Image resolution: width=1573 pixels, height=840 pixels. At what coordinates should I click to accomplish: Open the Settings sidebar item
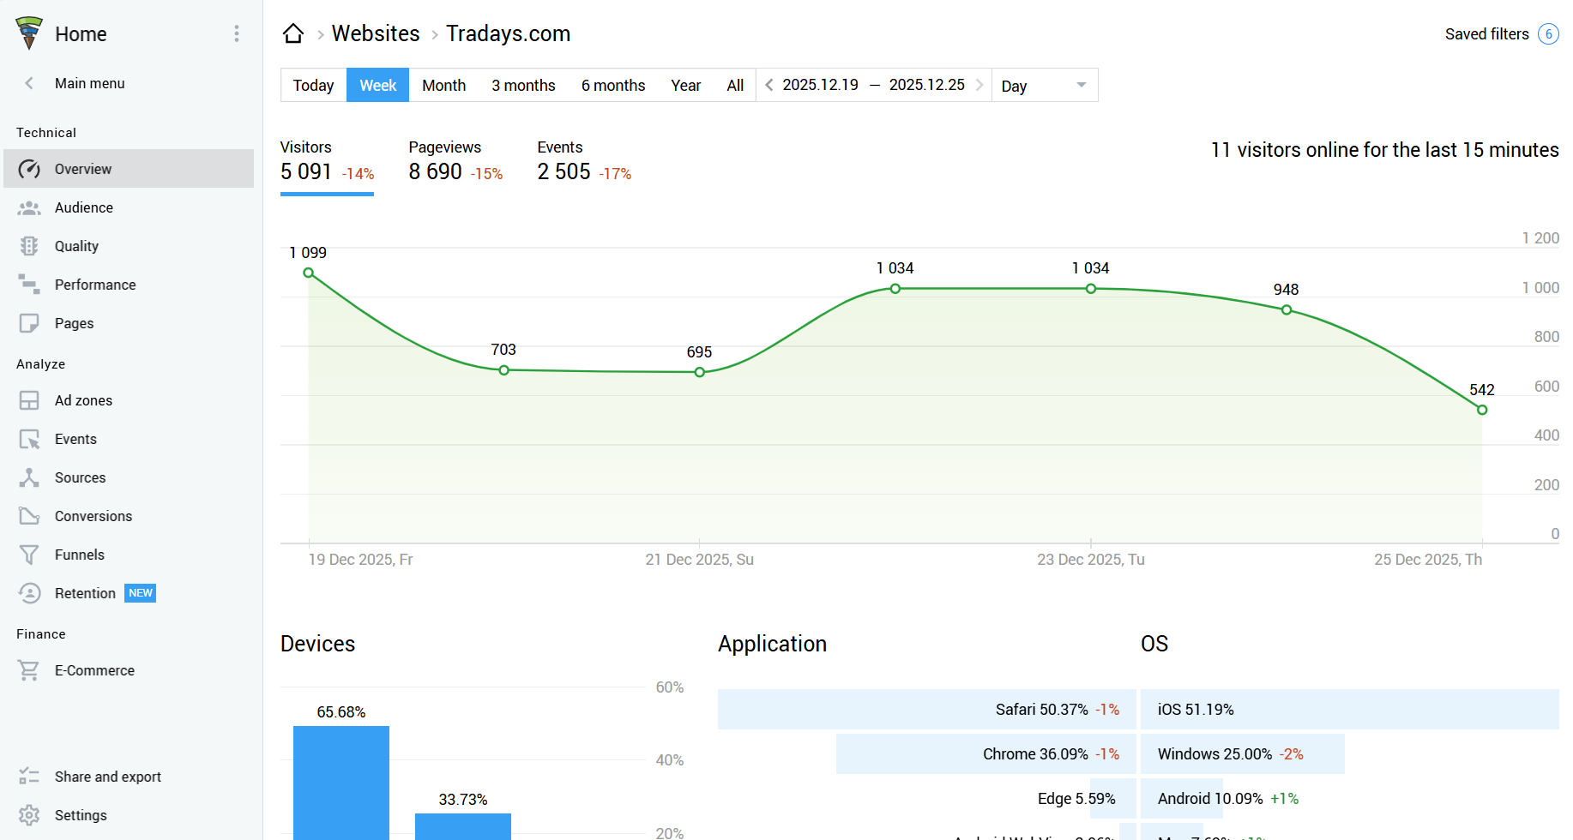coord(129,815)
